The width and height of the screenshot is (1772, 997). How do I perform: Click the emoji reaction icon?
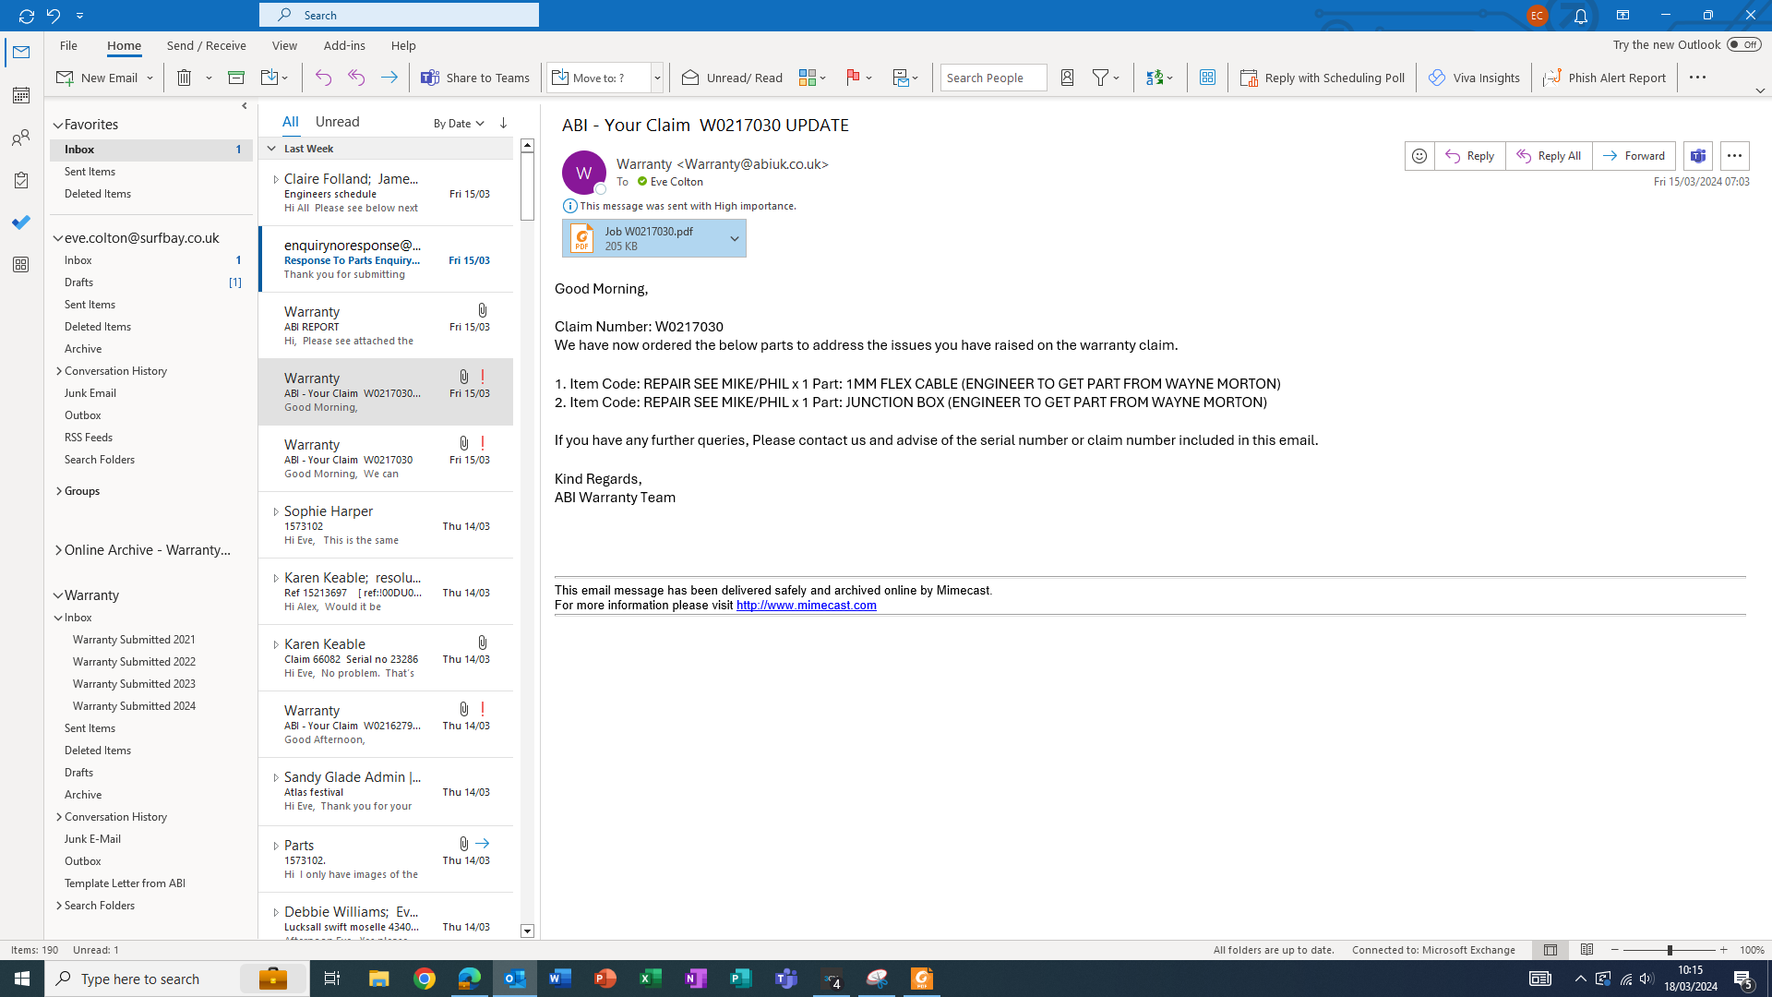(x=1419, y=156)
